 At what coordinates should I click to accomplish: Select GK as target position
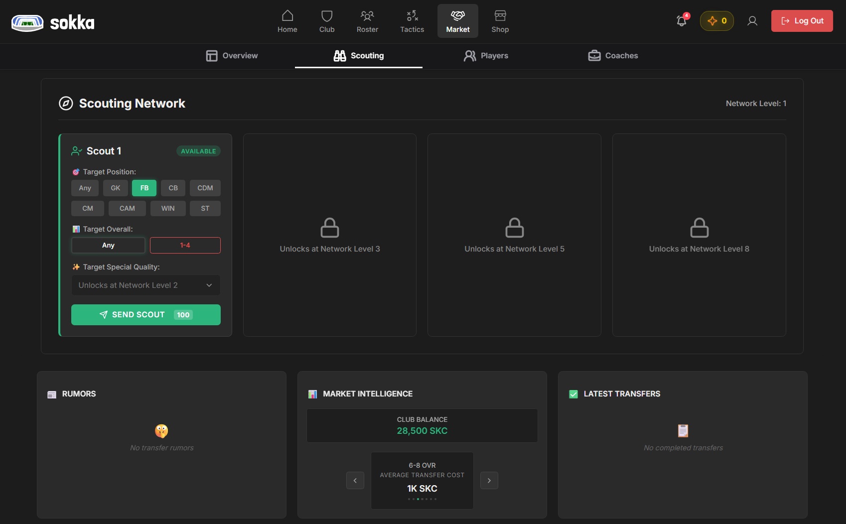(115, 188)
